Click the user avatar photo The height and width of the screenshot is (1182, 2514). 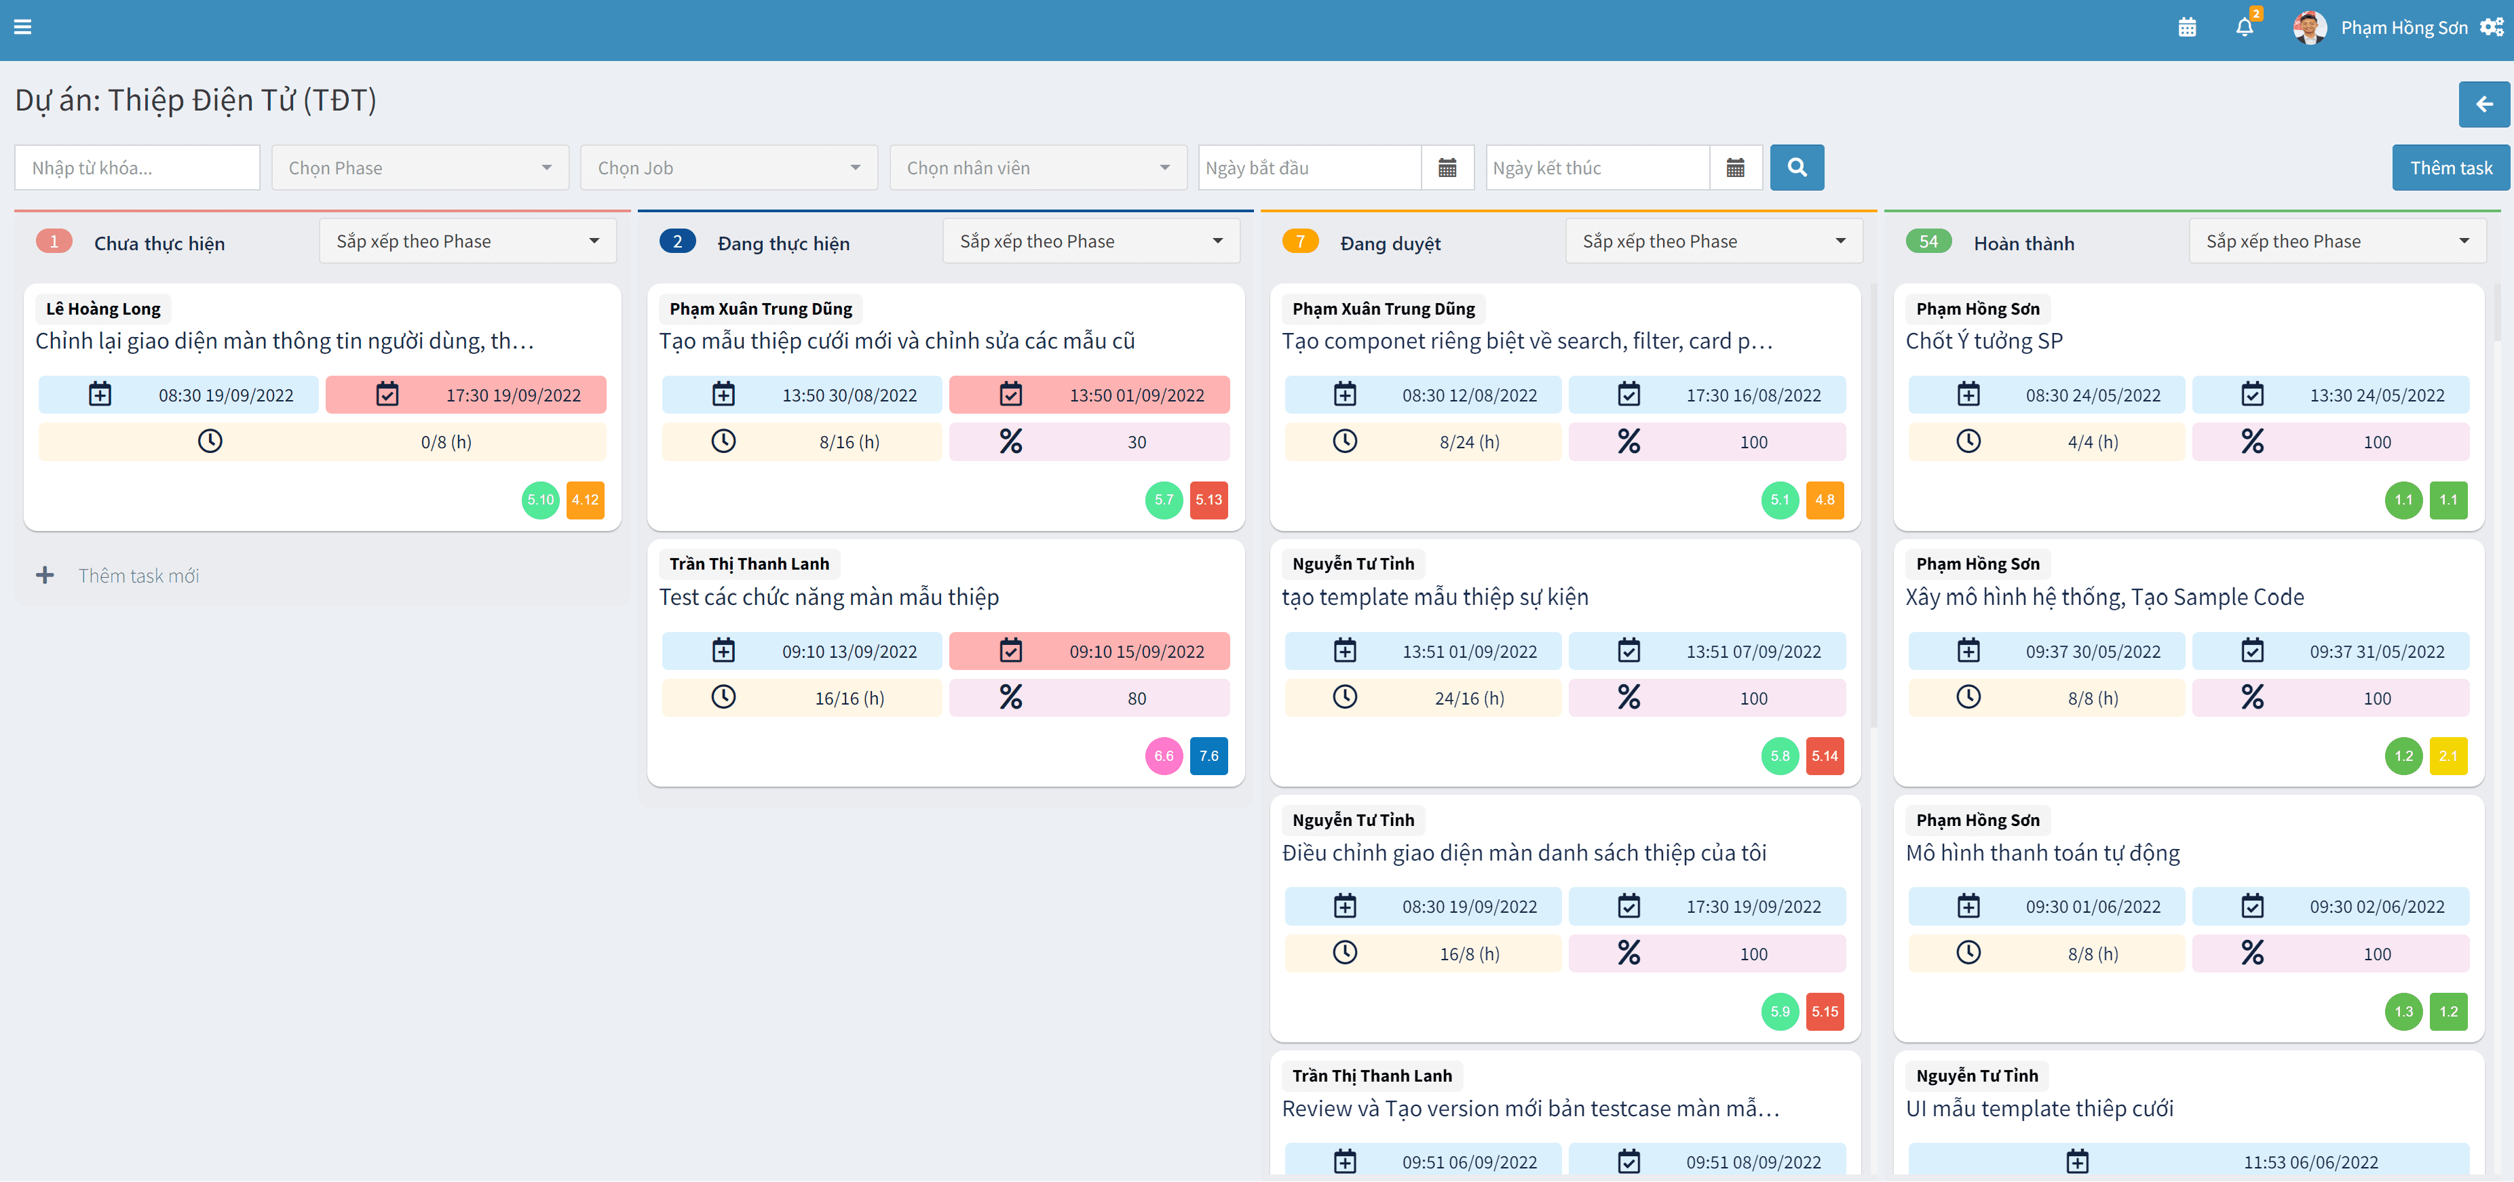2309,27
